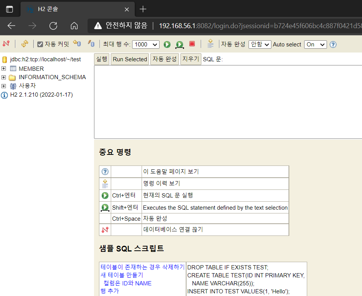The width and height of the screenshot is (362, 296).
Task: Open the max rows 1000 dropdown
Action: 146,44
